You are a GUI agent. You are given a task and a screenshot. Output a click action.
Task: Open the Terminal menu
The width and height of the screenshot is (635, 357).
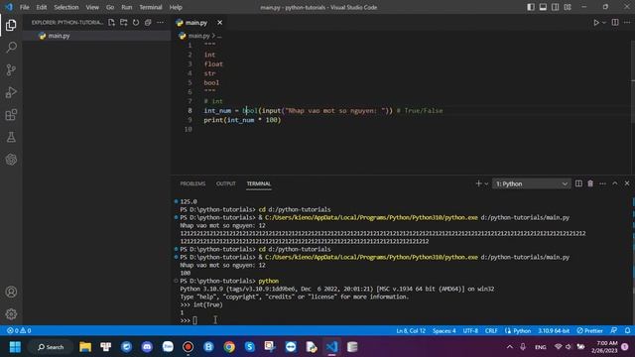(151, 7)
